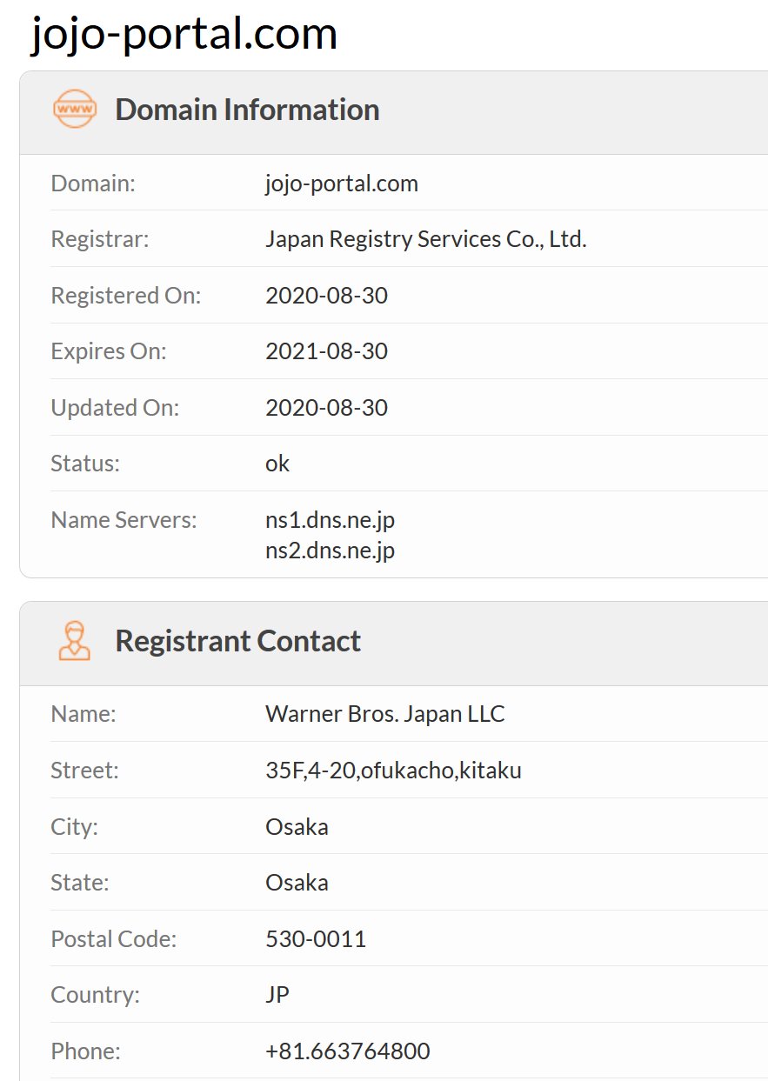Viewport: 768px width, 1081px height.
Task: Click the Updated On date value
Action: coord(326,408)
